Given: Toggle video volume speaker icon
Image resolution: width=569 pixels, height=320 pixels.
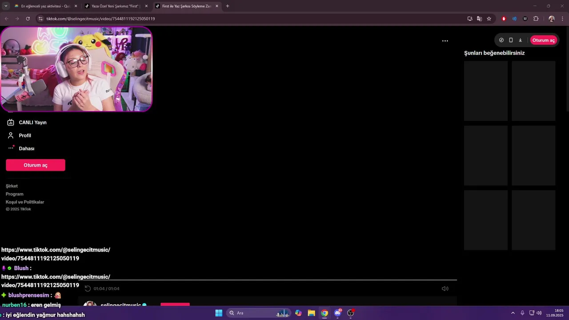Looking at the screenshot, I should click(445, 288).
